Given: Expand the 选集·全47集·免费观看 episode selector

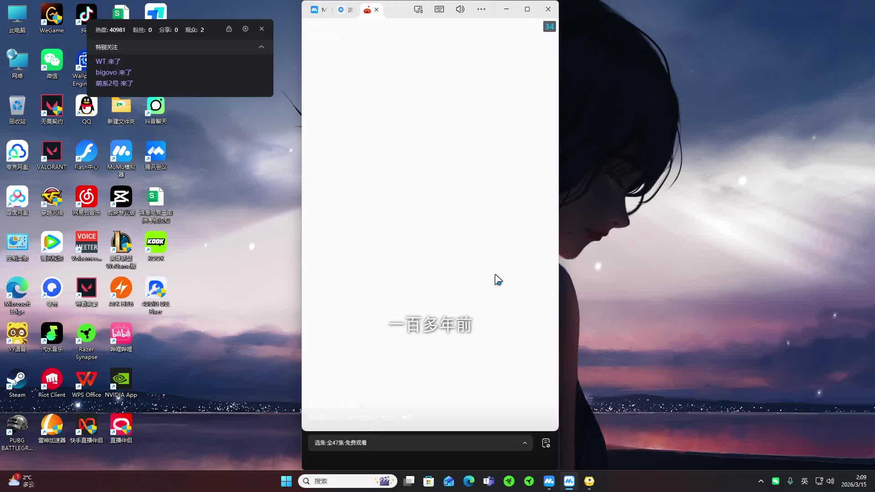Looking at the screenshot, I should (x=525, y=443).
